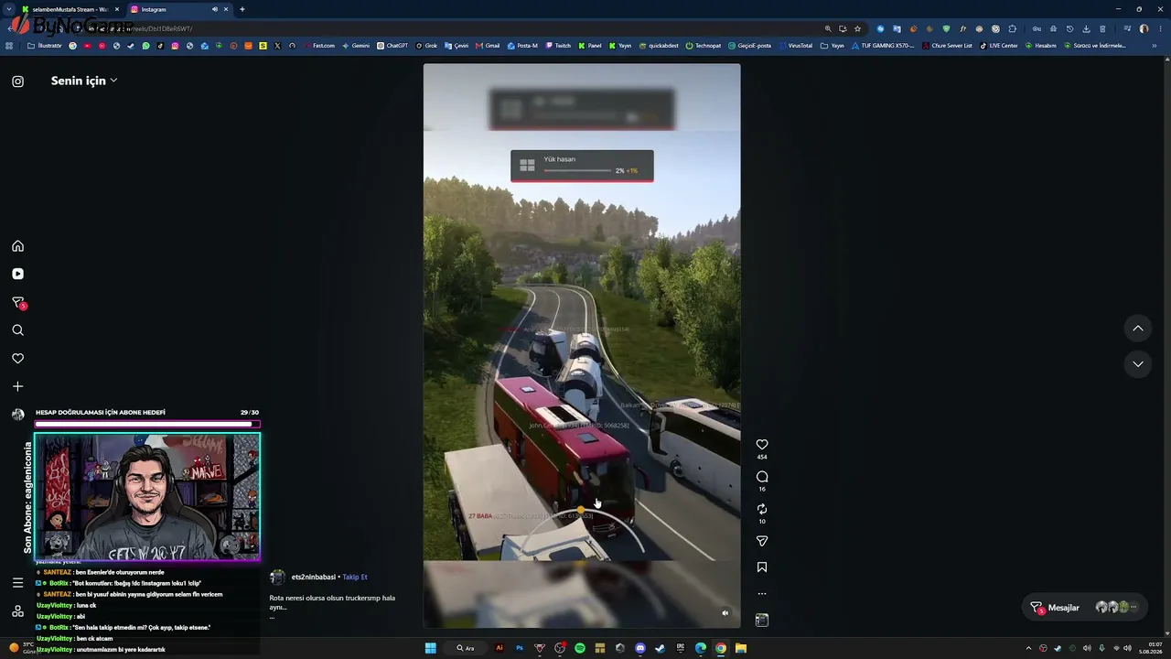Open notifications heart icon in sidebar
1171x659 pixels.
(17, 359)
